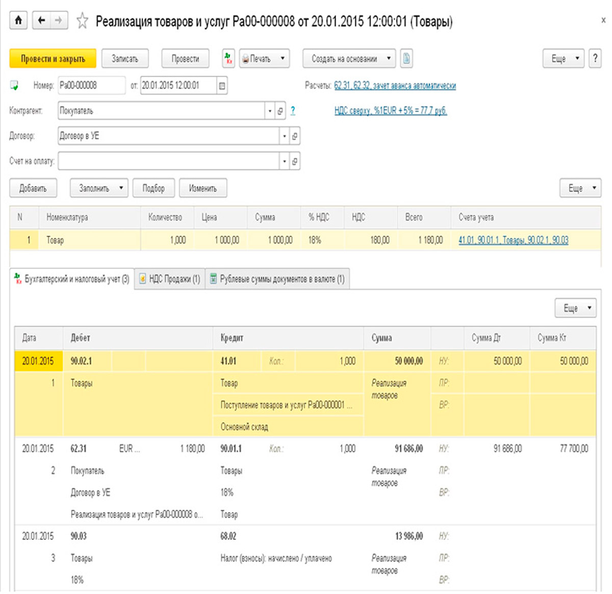This screenshot has height=594, width=612.
Task: Open the 62.31, 62.32 settlements link
Action: [395, 86]
